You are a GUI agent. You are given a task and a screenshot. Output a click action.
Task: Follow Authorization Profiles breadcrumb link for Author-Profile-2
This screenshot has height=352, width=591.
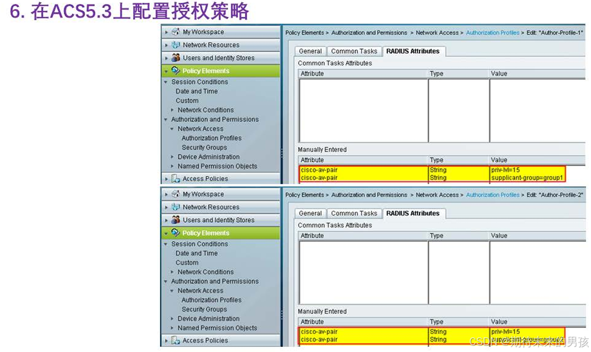click(493, 195)
